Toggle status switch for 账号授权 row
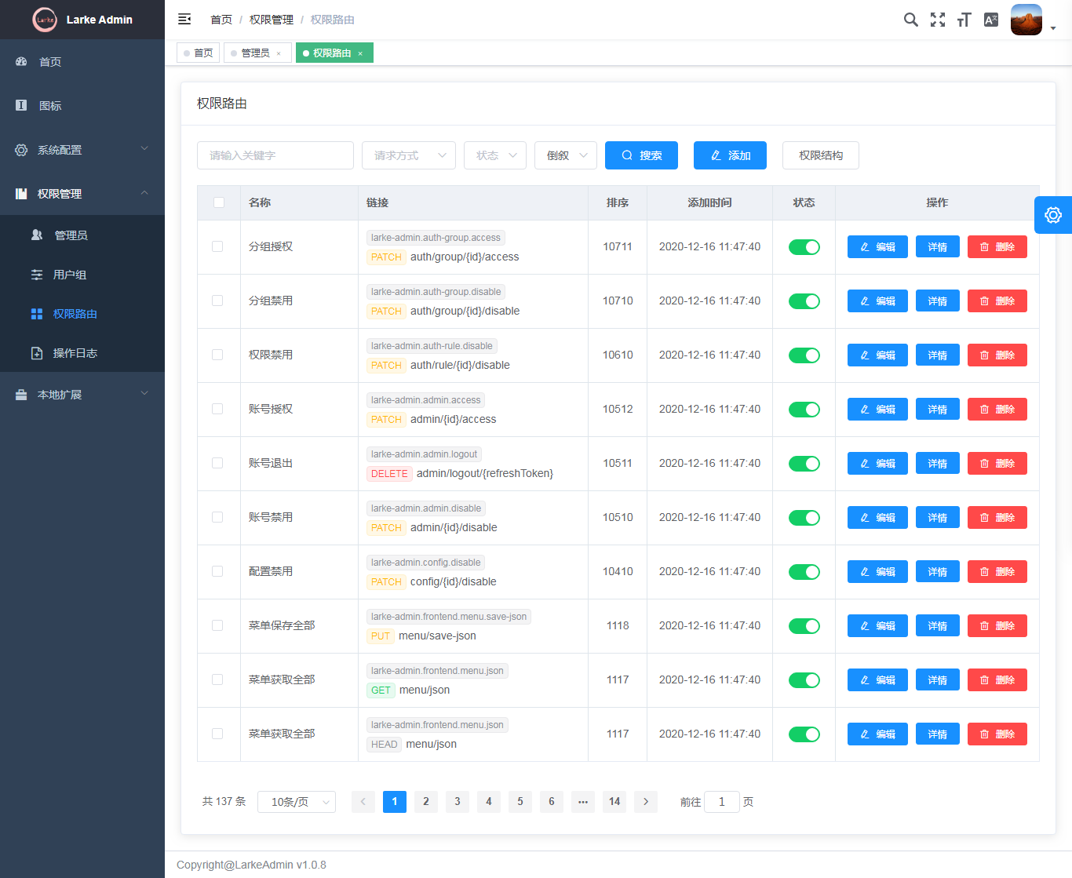The image size is (1072, 878). coord(804,410)
